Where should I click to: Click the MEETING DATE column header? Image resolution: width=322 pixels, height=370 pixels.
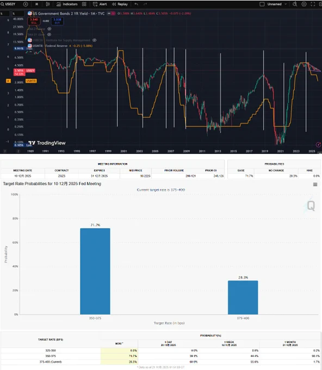(x=23, y=170)
